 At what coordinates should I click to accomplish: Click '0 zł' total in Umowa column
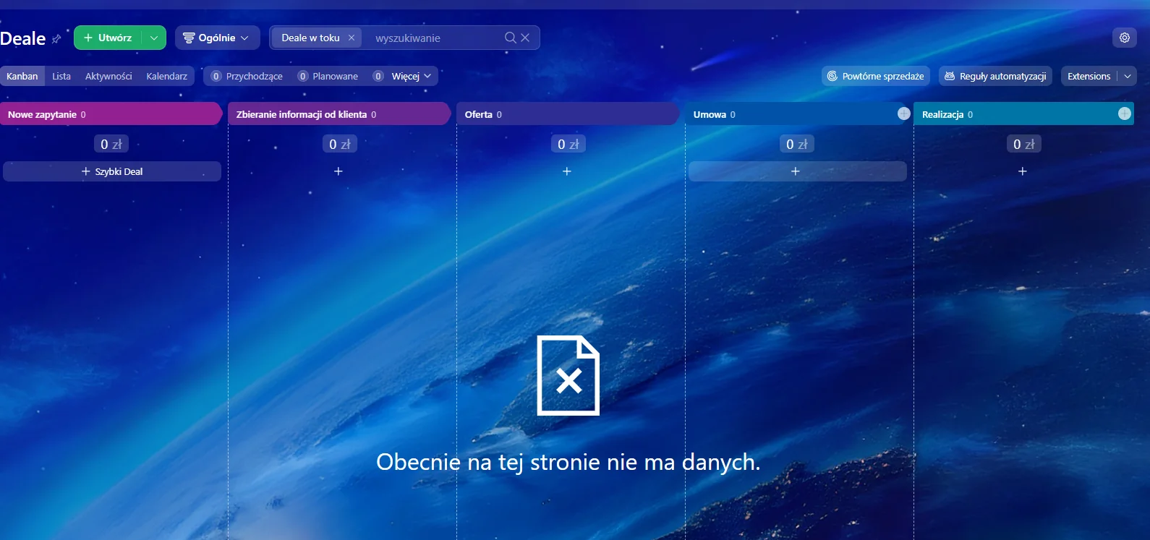click(797, 145)
